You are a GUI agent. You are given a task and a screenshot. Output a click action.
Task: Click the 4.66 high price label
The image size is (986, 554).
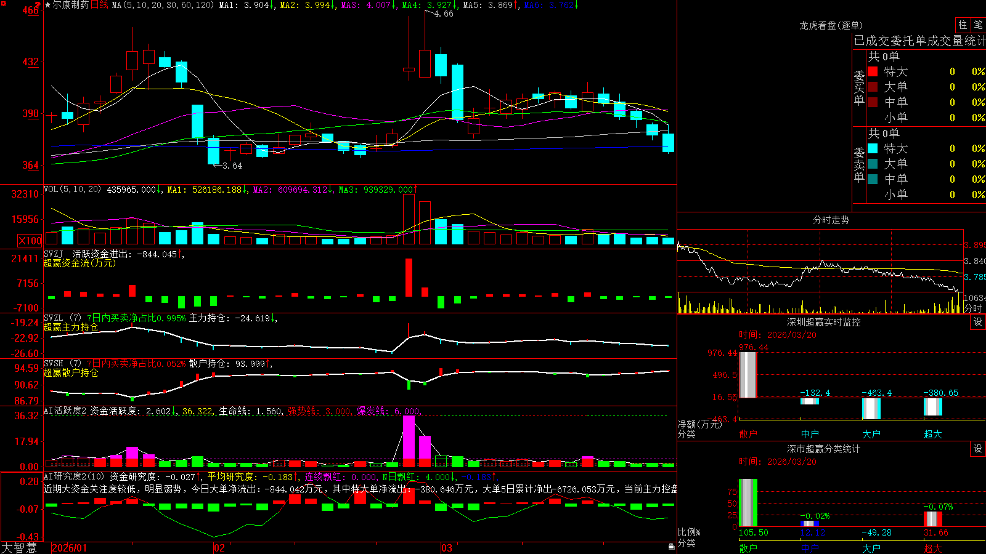click(x=444, y=14)
